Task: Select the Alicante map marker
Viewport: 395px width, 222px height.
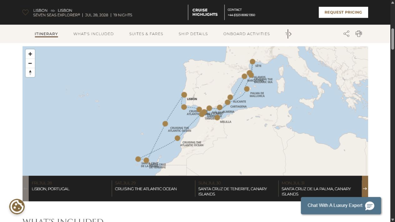Action: [230, 97]
